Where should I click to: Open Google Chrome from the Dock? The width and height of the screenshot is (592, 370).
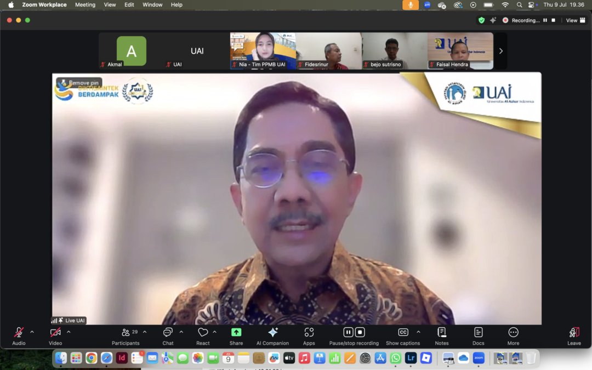tap(91, 358)
